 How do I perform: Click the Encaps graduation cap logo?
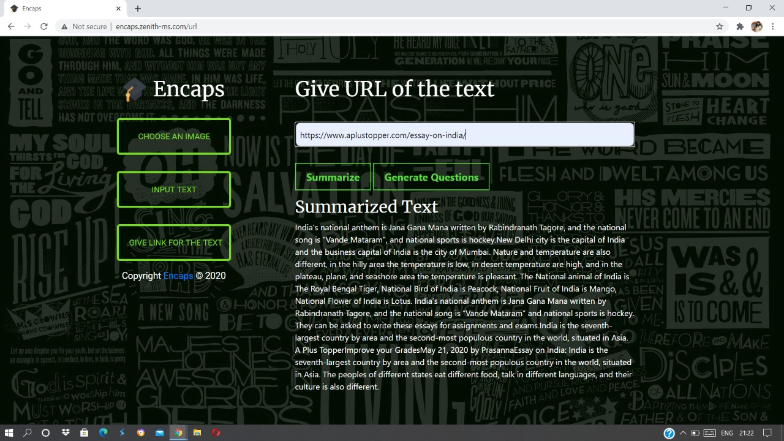pyautogui.click(x=134, y=91)
